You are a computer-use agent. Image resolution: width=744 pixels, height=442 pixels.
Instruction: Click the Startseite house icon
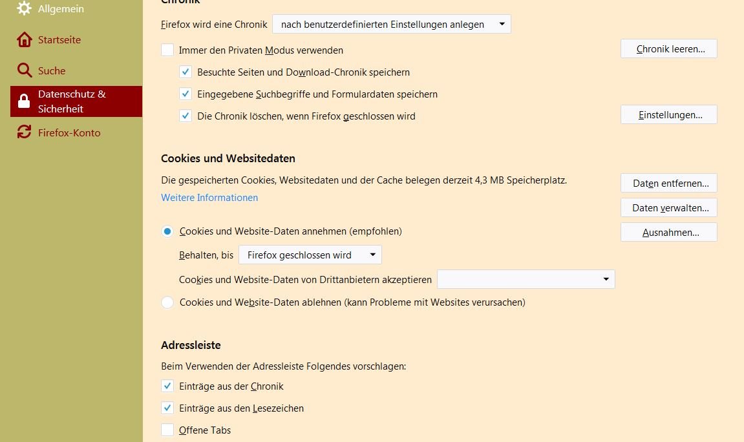(25, 40)
